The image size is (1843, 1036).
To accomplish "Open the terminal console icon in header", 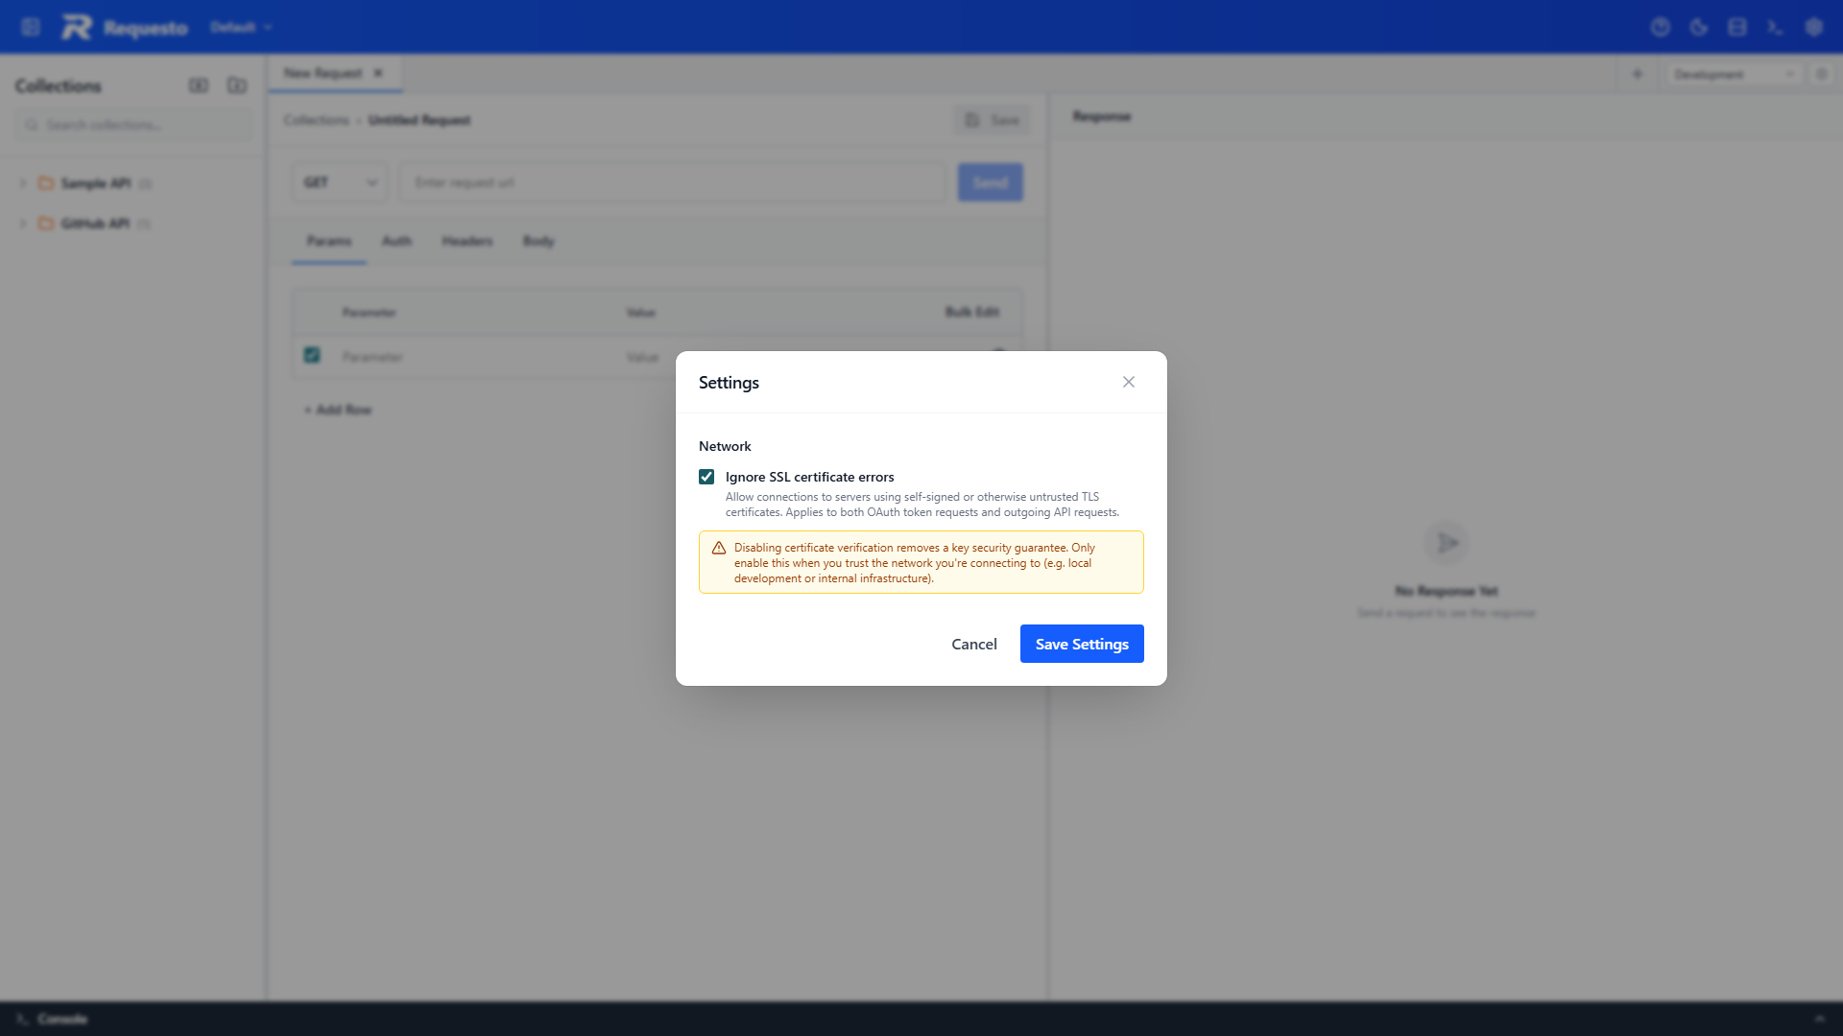I will coord(1775,27).
